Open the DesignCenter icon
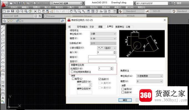 93,11
